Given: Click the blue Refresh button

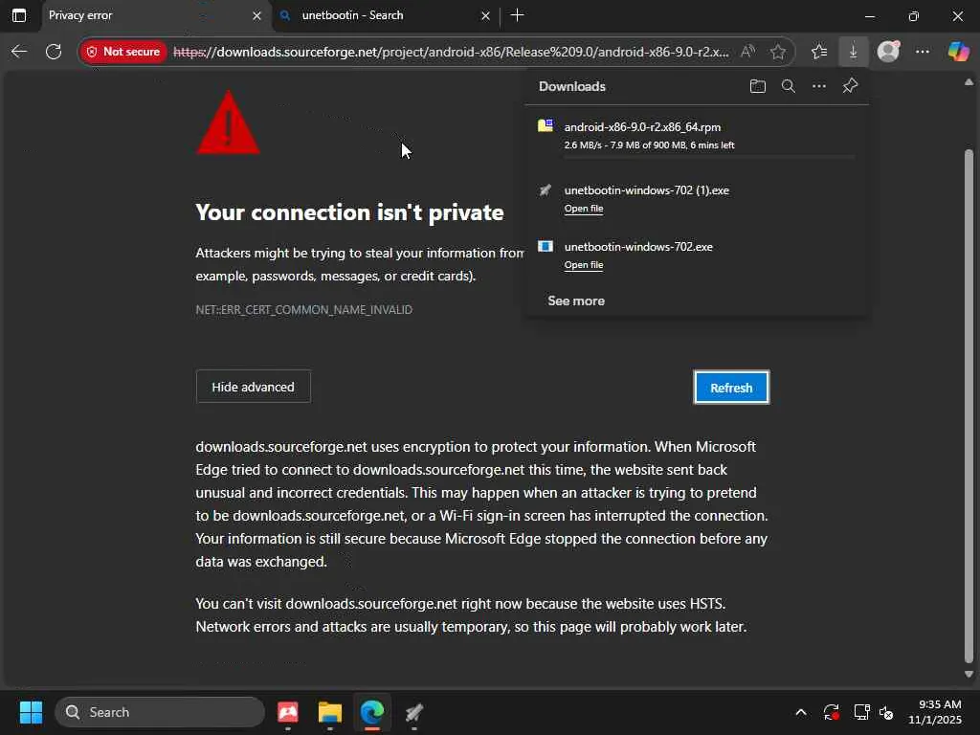Looking at the screenshot, I should coord(731,388).
